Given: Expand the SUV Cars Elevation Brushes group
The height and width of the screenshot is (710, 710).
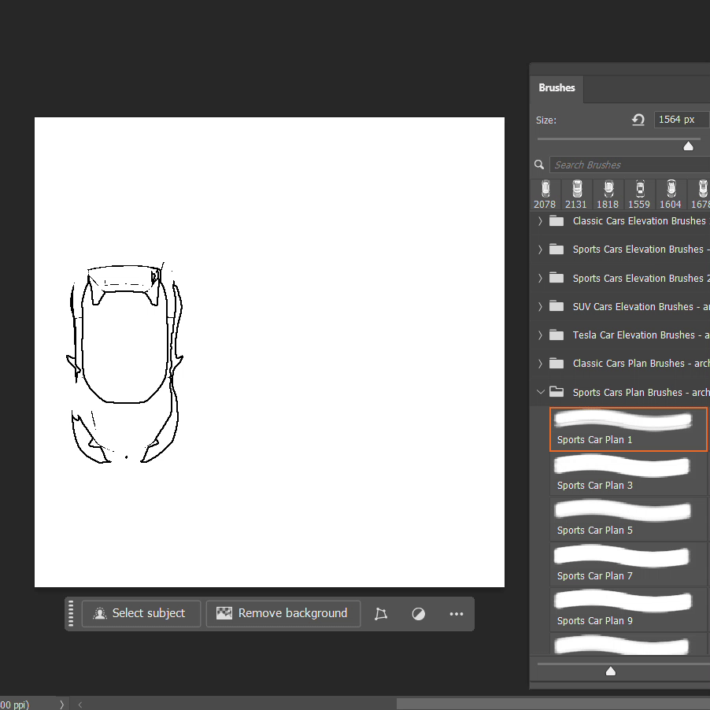Looking at the screenshot, I should click(541, 307).
